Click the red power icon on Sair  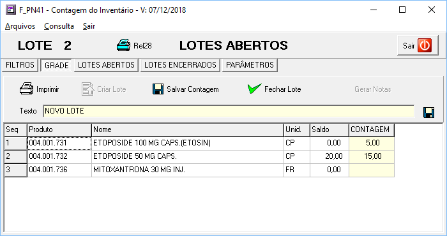tap(425, 45)
